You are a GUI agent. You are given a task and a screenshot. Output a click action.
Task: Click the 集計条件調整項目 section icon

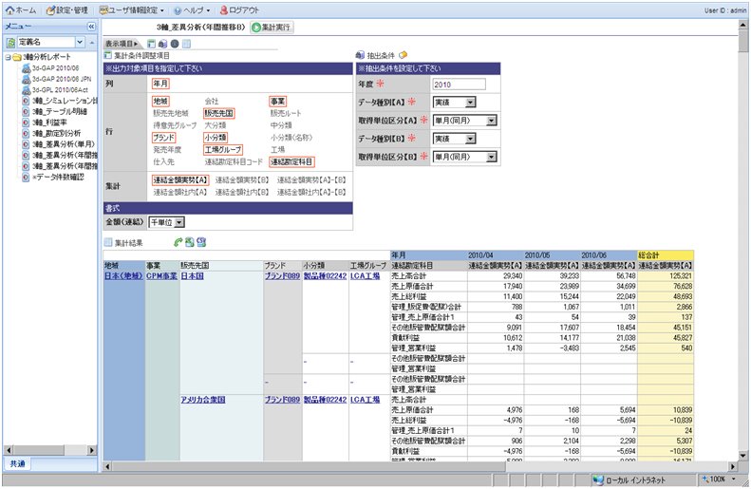pos(108,56)
